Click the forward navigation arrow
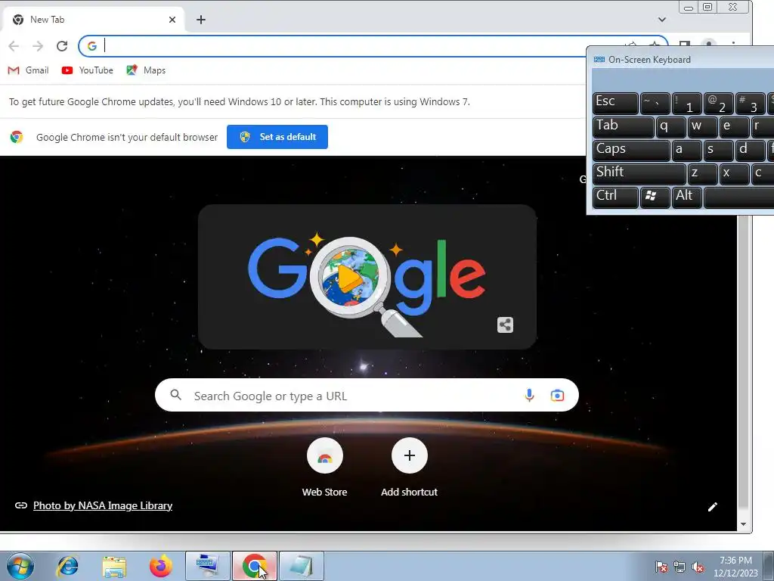Image resolution: width=774 pixels, height=581 pixels. point(38,46)
